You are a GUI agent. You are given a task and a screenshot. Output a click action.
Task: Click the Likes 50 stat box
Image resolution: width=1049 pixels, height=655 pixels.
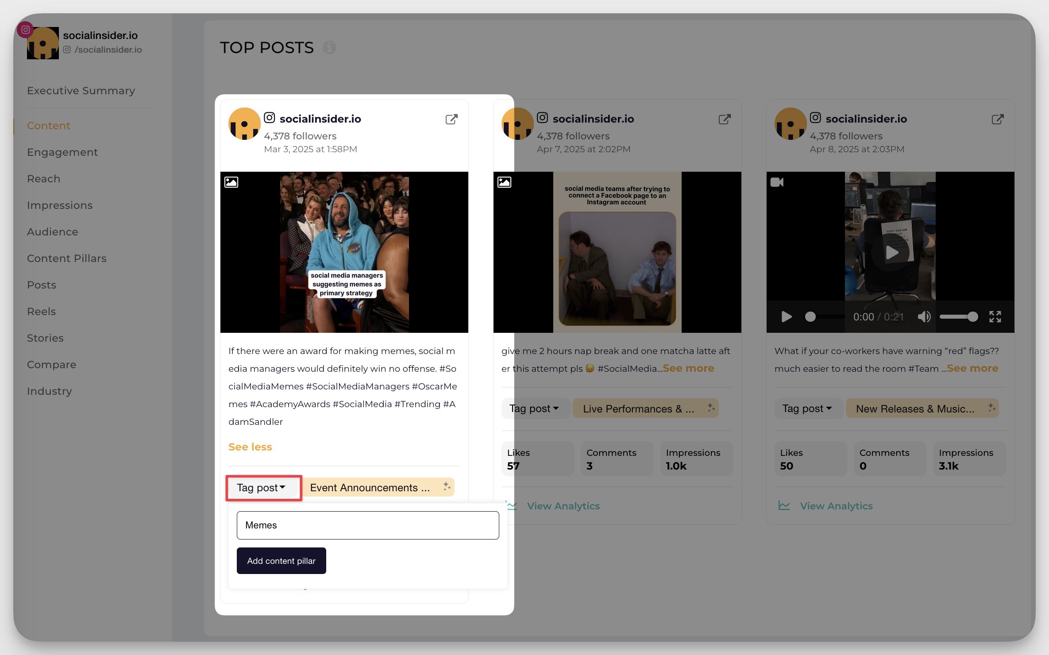[811, 459]
